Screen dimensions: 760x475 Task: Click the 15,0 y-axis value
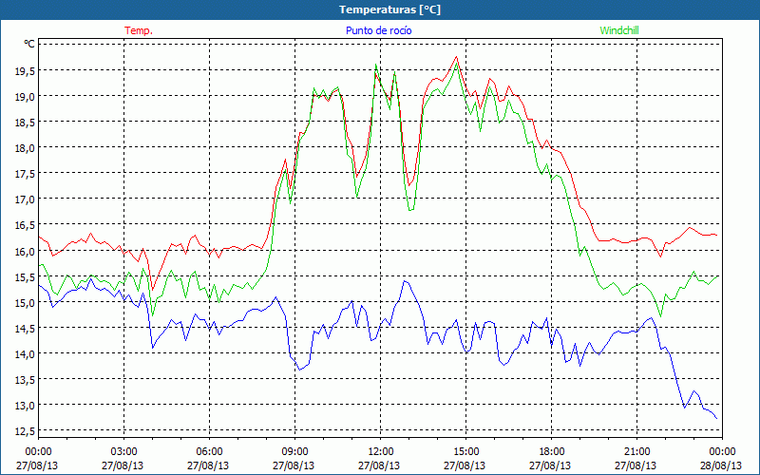(x=25, y=303)
